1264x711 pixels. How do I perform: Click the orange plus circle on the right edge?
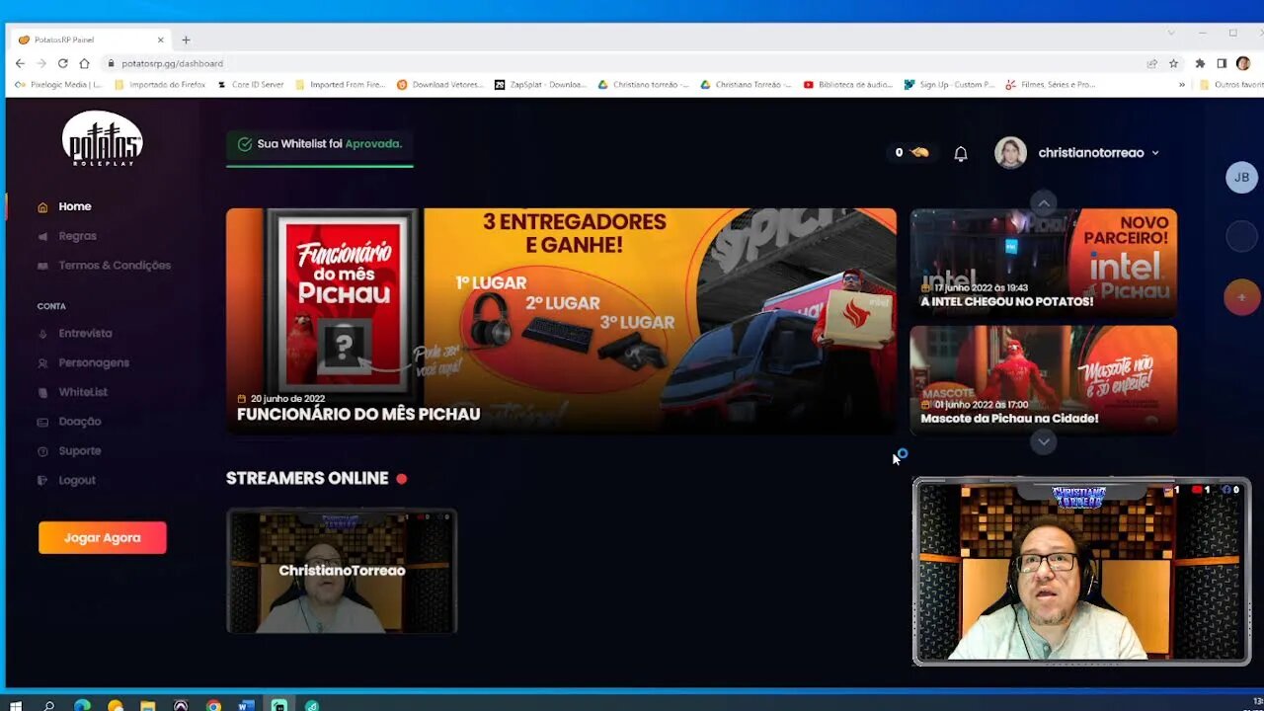pyautogui.click(x=1241, y=297)
